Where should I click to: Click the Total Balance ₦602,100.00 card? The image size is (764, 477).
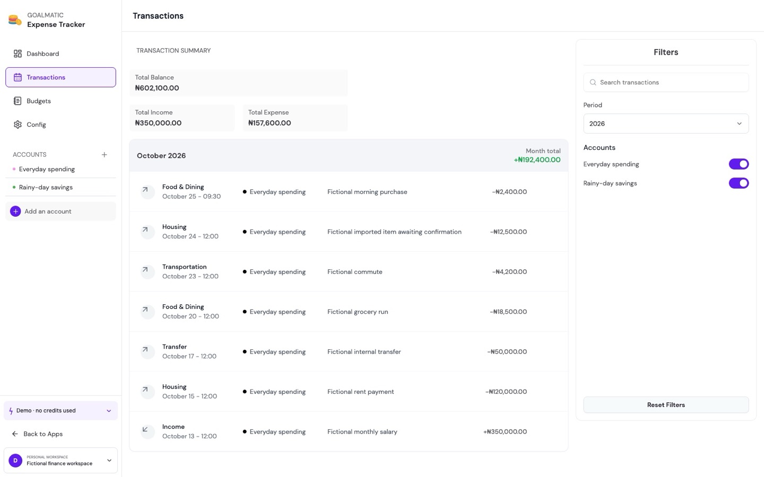(239, 83)
